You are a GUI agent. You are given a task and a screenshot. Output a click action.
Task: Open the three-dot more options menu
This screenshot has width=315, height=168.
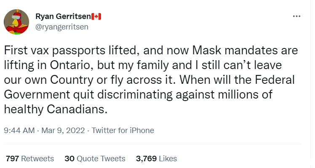(296, 16)
